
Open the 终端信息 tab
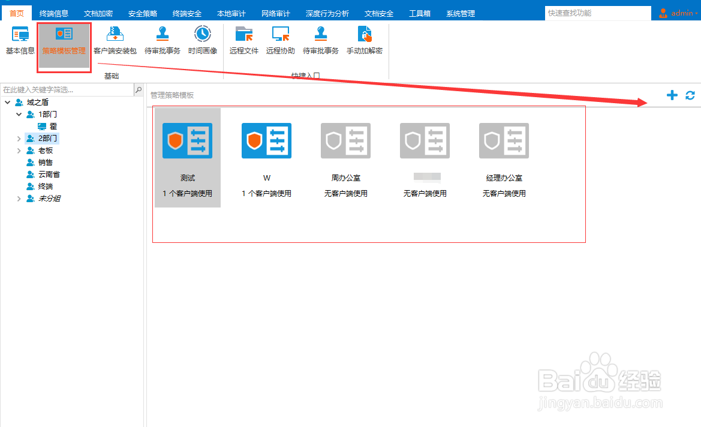pyautogui.click(x=53, y=13)
